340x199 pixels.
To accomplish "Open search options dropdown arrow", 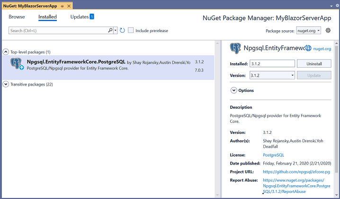I will click(116, 30).
